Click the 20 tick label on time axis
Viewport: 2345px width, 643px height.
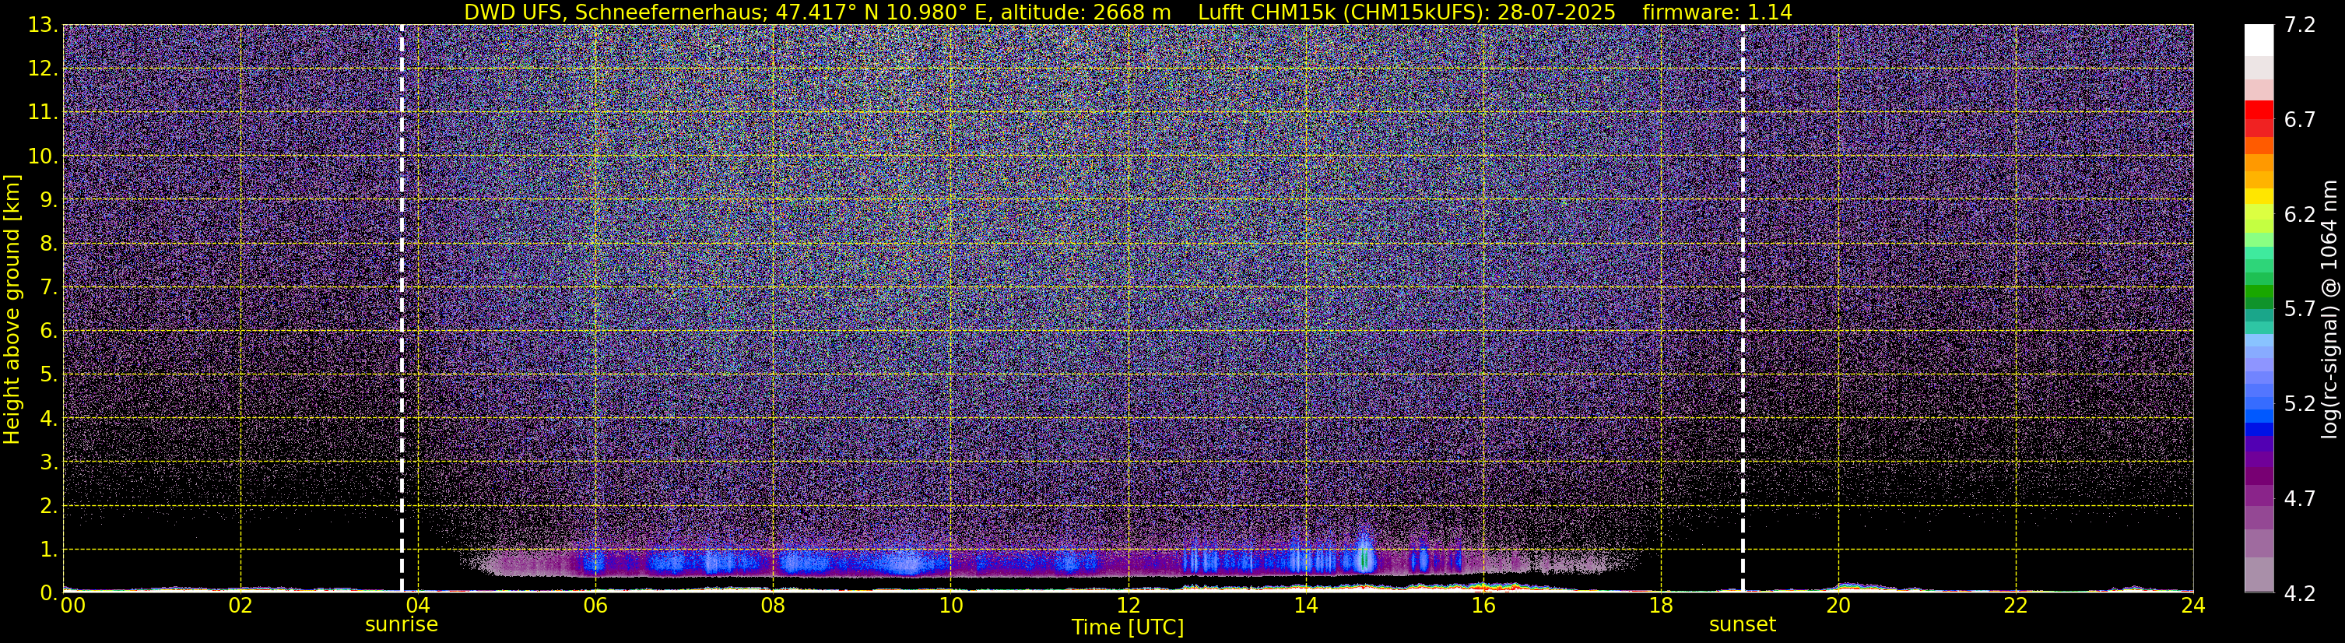click(x=1838, y=606)
